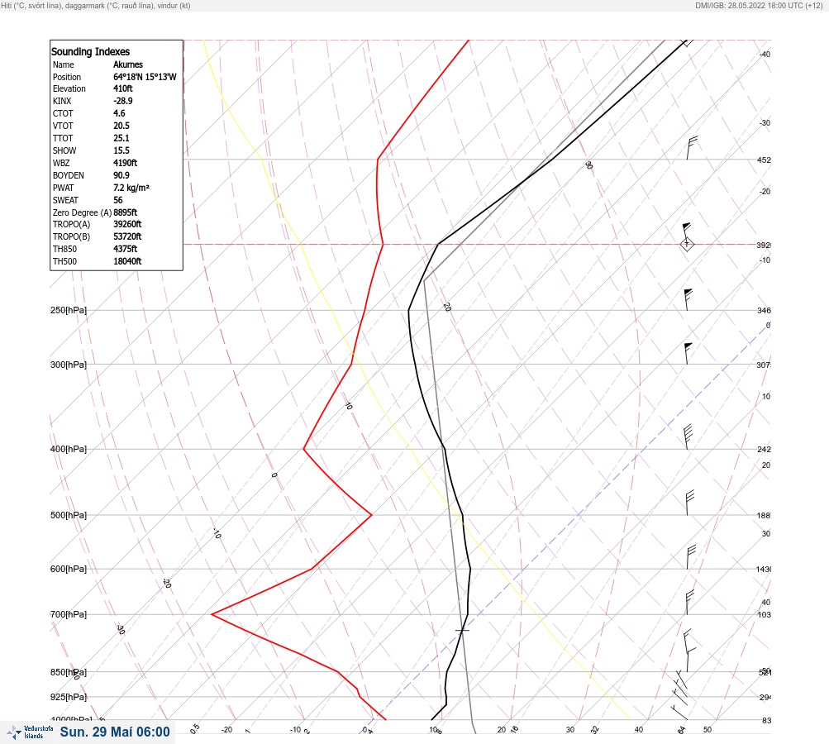Click the zero degree cross marker
The height and width of the screenshot is (744, 829).
[x=462, y=630]
